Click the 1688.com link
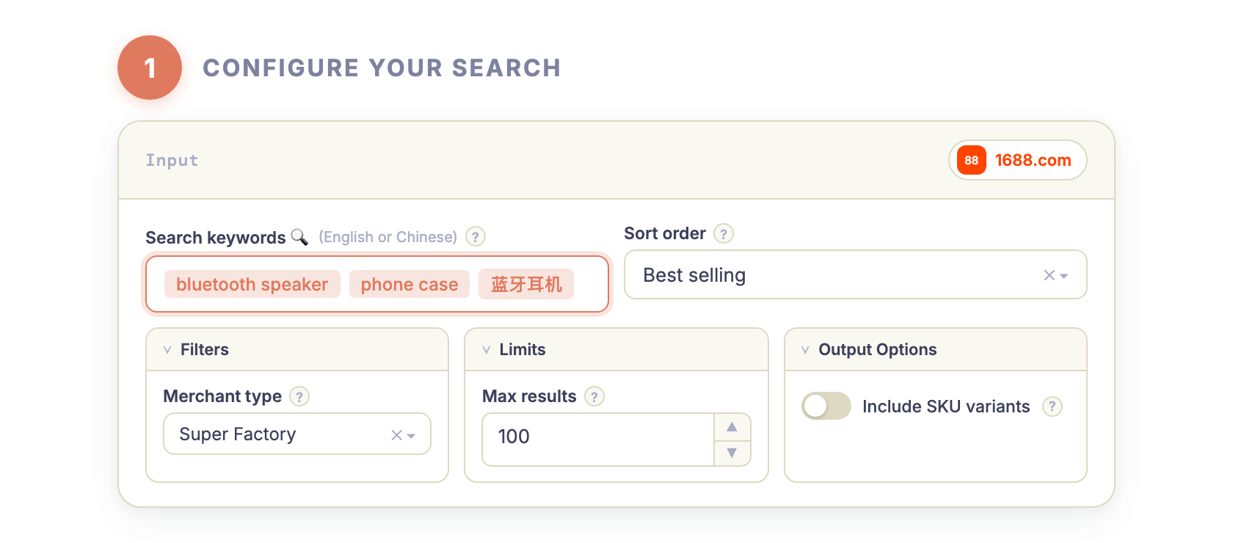This screenshot has height=543, width=1233. click(1032, 160)
